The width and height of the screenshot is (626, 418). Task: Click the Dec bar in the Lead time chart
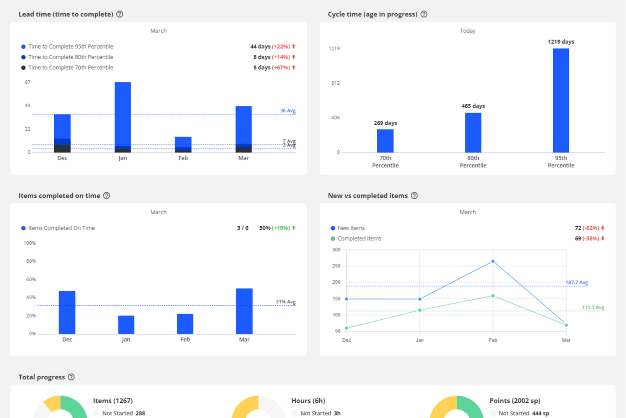point(62,133)
